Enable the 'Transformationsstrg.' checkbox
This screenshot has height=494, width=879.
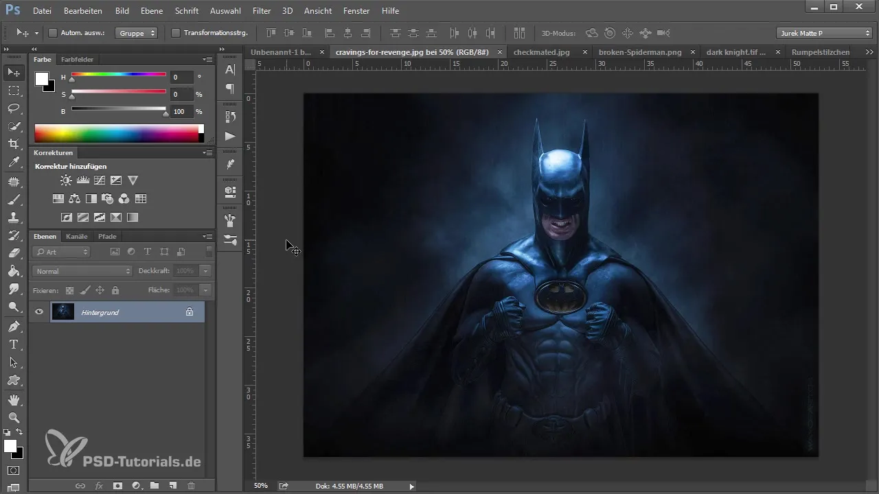(x=175, y=32)
